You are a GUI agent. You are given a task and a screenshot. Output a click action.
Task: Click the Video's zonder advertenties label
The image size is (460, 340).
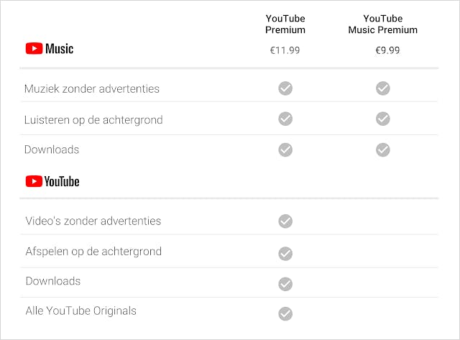tap(93, 221)
